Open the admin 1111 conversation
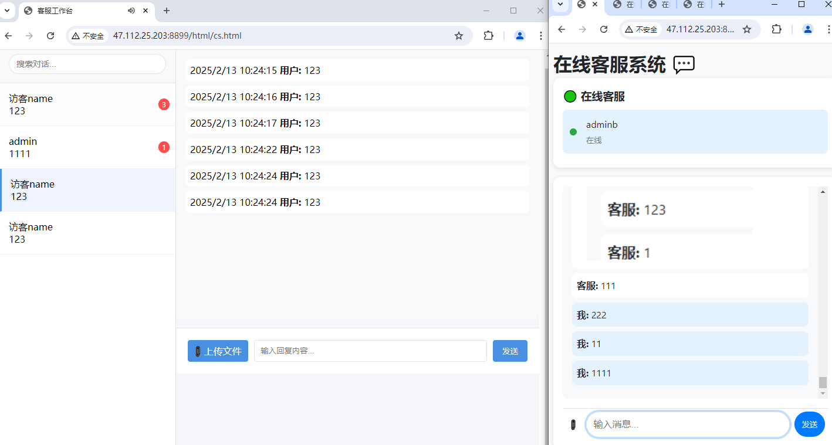832x445 pixels. (87, 147)
